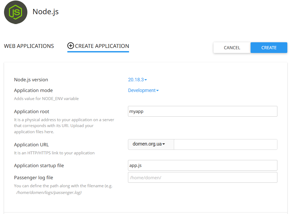The width and height of the screenshot is (290, 214).
Task: Click 'It is a physical address' description text
Action: click(64, 126)
